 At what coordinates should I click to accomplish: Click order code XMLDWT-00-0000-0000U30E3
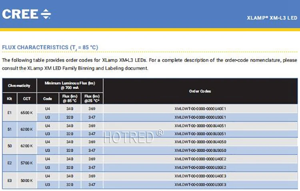coord(200,185)
